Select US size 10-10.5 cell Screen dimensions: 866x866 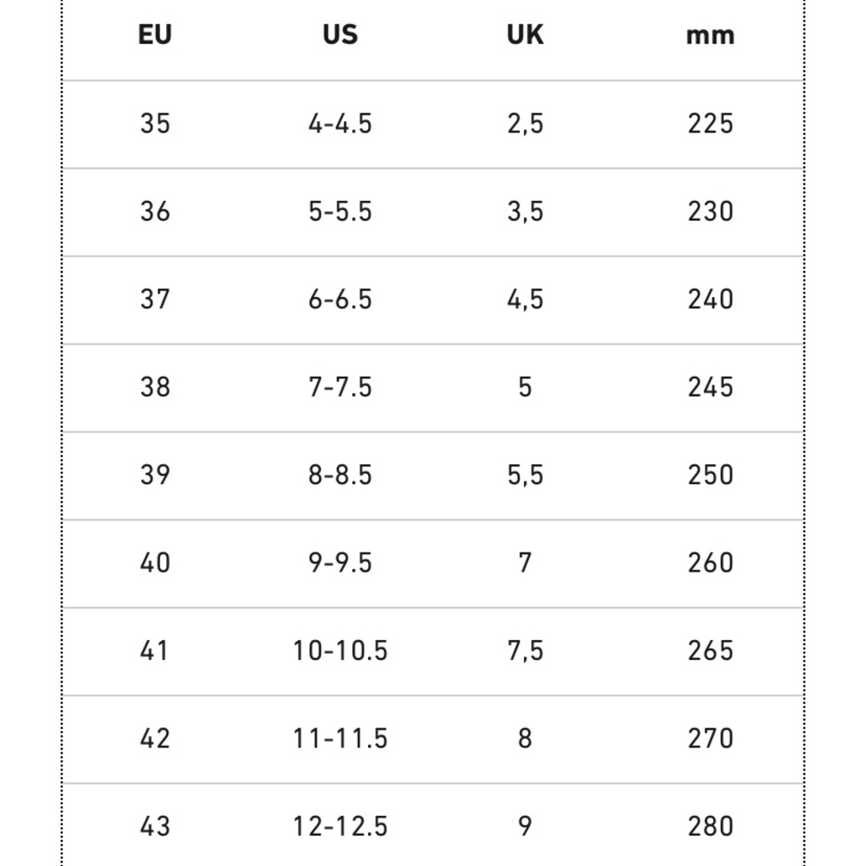point(340,650)
